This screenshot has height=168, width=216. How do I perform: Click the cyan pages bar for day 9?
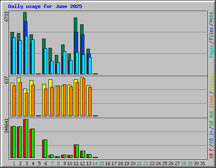[x=65, y=63]
